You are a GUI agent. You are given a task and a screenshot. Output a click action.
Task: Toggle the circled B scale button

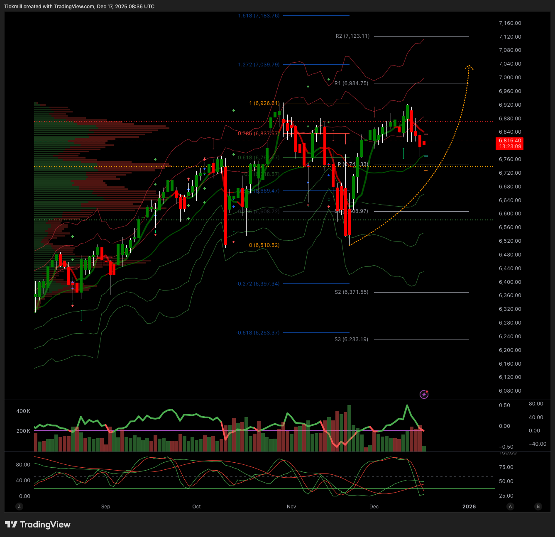point(538,506)
